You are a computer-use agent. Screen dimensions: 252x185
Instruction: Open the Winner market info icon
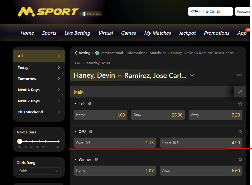pyautogui.click(x=96, y=159)
